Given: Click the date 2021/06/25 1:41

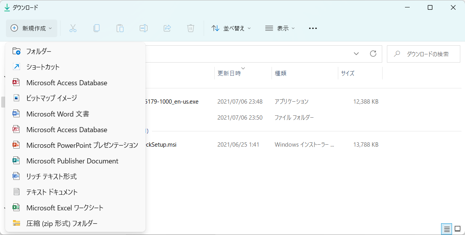Looking at the screenshot, I should 238,145.
